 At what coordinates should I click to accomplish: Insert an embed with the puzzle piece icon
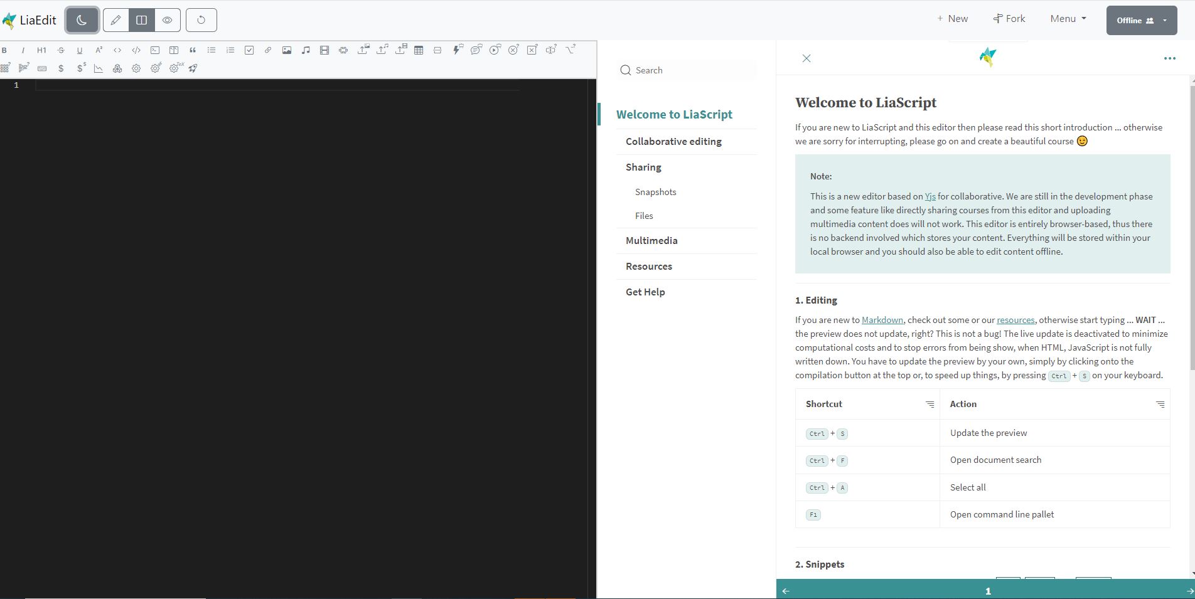(343, 50)
